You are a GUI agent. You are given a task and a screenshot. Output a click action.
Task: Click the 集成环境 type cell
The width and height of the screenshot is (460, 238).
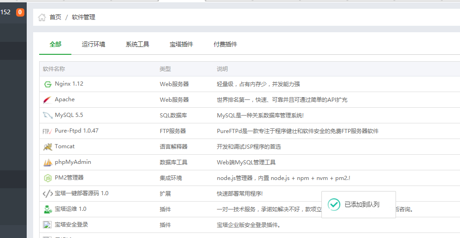tap(171, 178)
